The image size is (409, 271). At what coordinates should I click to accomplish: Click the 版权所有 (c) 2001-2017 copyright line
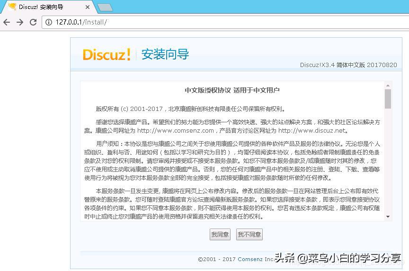coord(191,109)
